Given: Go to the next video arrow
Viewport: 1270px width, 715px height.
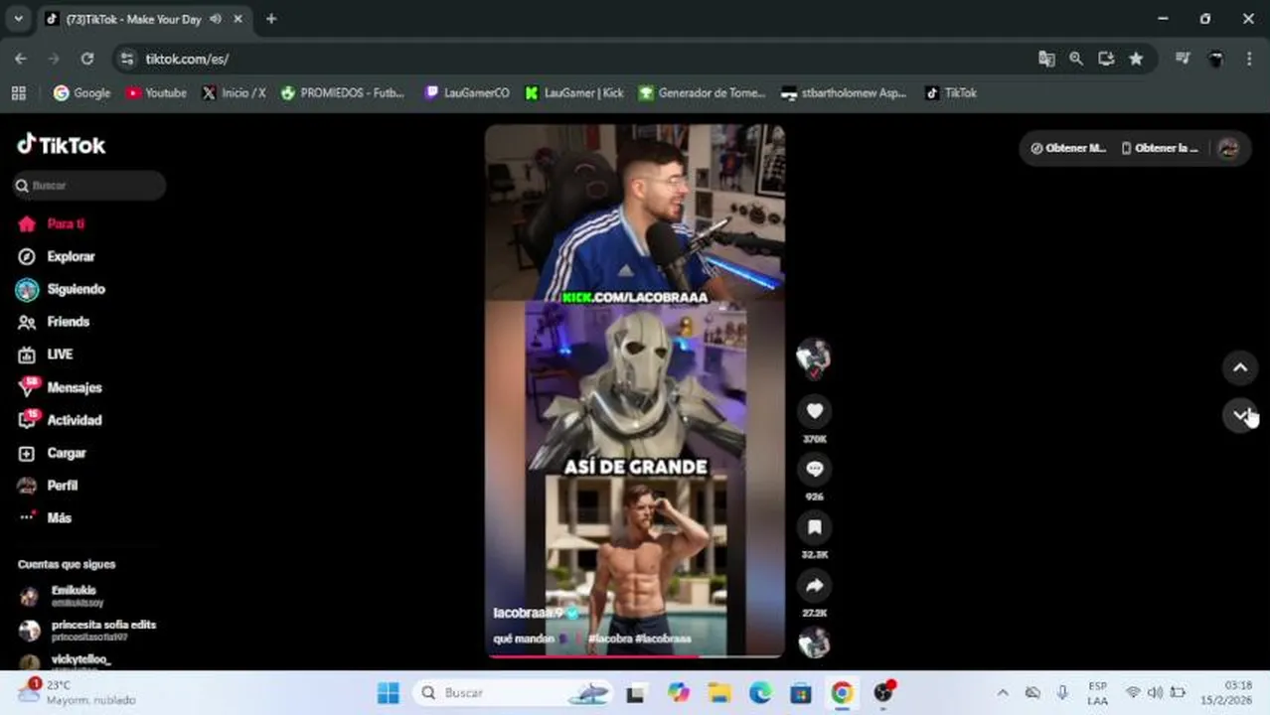Looking at the screenshot, I should 1240,414.
